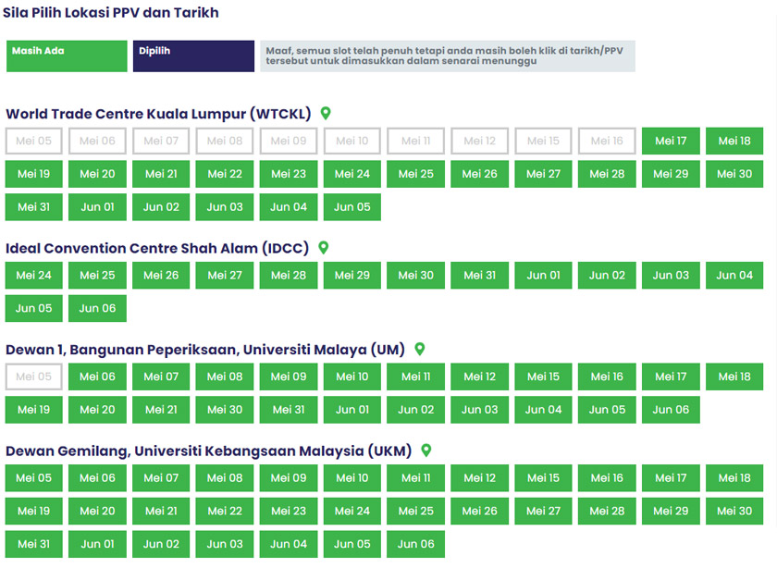Click waitlisted Mei 05 date at WTCKL

[33, 142]
